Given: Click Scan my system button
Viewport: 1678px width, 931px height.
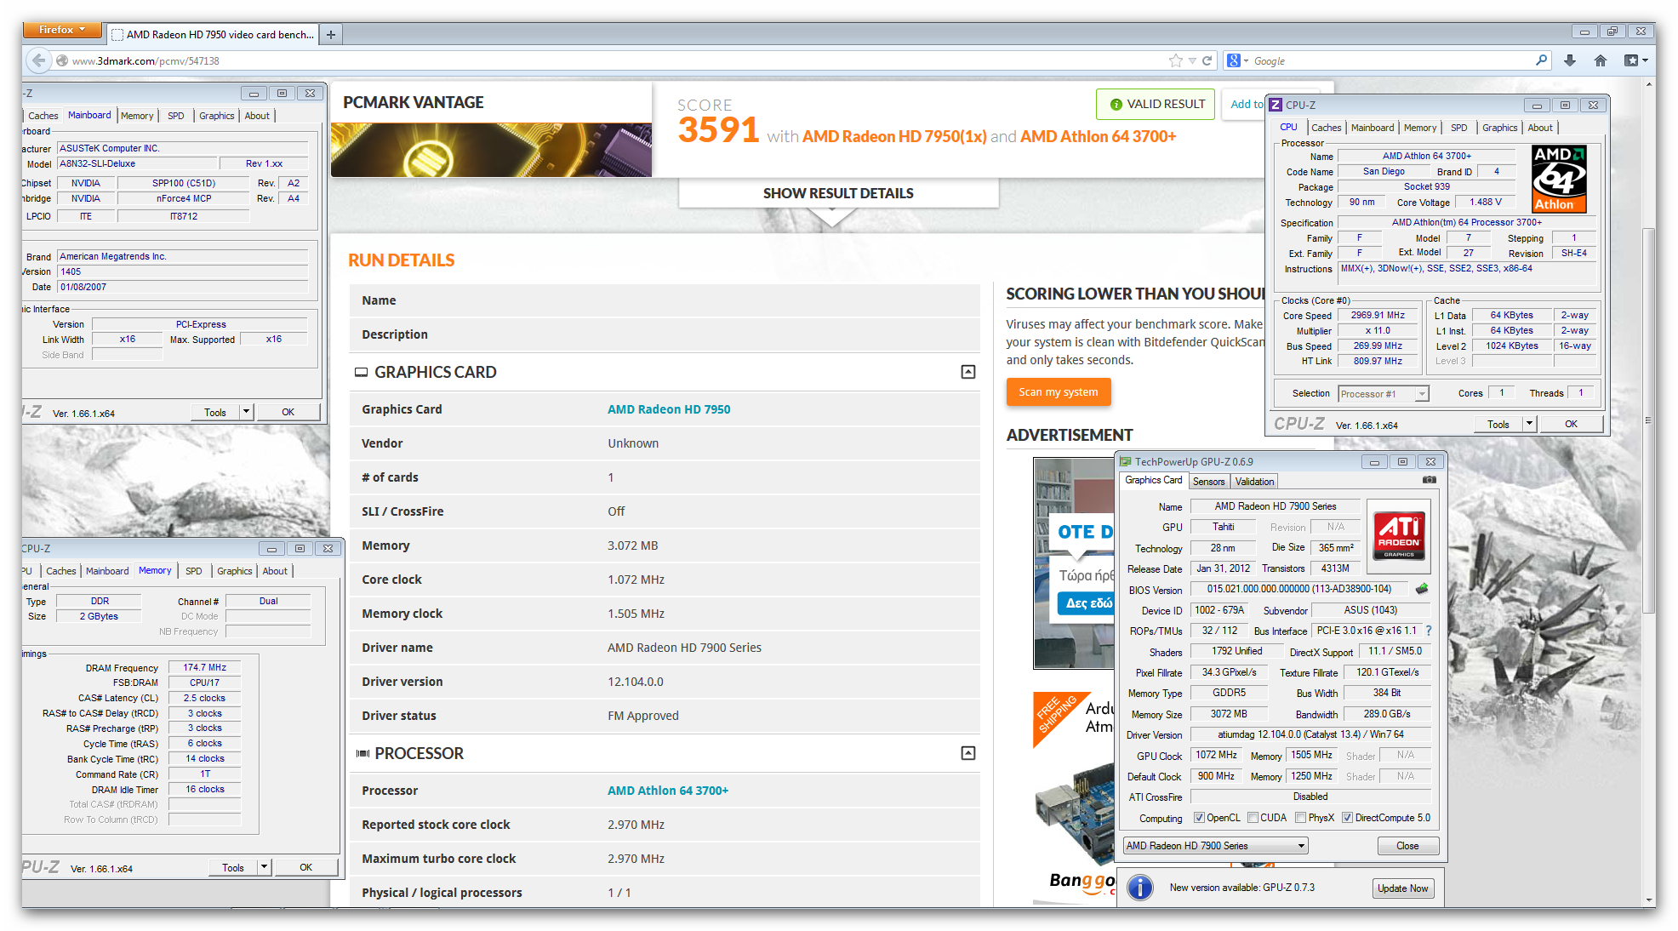Looking at the screenshot, I should pyautogui.click(x=1059, y=391).
